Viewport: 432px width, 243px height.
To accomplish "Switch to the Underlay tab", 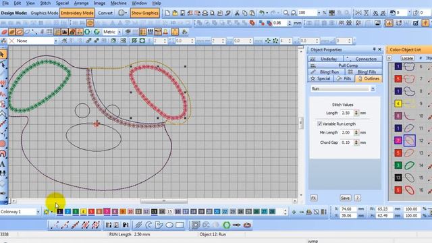I will [x=325, y=59].
